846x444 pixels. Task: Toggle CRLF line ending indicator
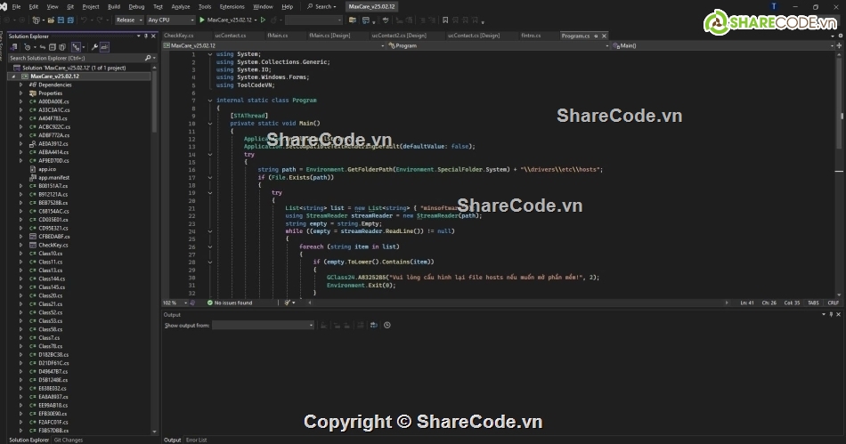tap(833, 303)
